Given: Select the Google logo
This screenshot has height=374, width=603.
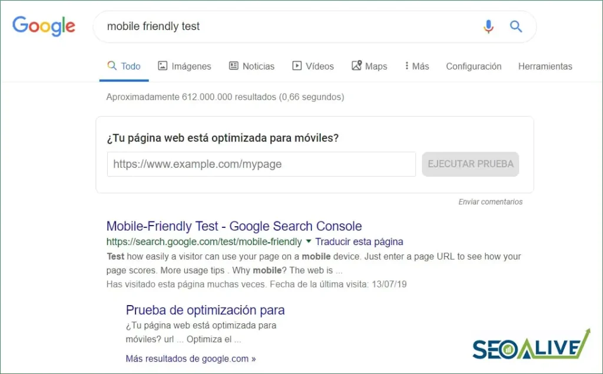Looking at the screenshot, I should (x=44, y=26).
